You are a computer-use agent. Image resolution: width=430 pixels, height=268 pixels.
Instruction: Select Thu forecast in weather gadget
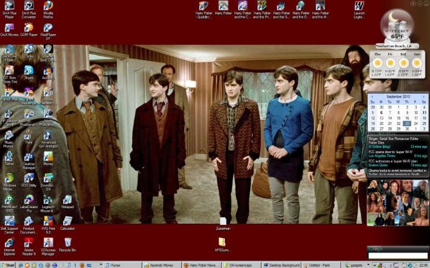coord(377,65)
